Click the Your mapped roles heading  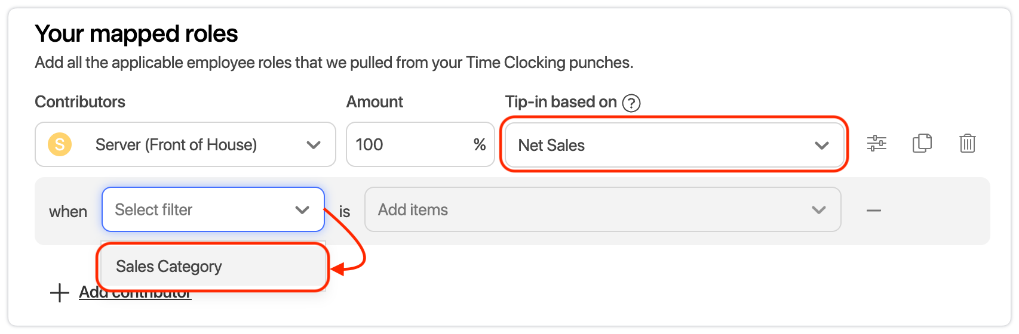[x=136, y=34]
